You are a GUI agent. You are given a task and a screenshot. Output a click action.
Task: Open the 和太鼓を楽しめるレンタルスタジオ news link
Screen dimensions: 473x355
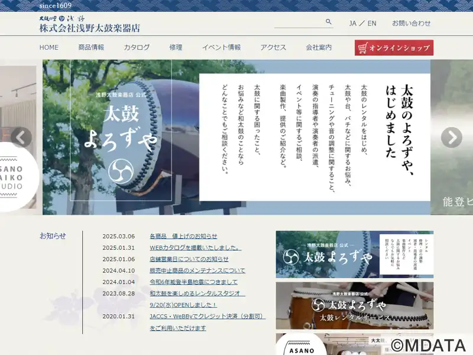[197, 299]
